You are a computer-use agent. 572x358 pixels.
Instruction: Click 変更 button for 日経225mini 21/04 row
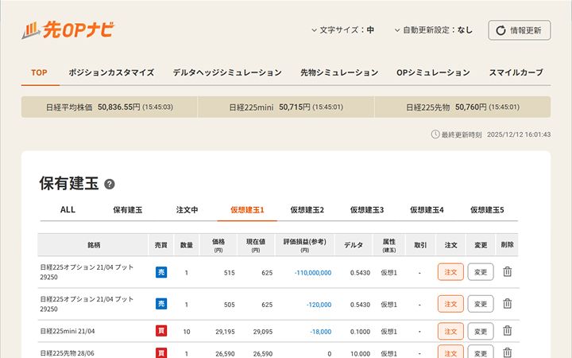[480, 331]
